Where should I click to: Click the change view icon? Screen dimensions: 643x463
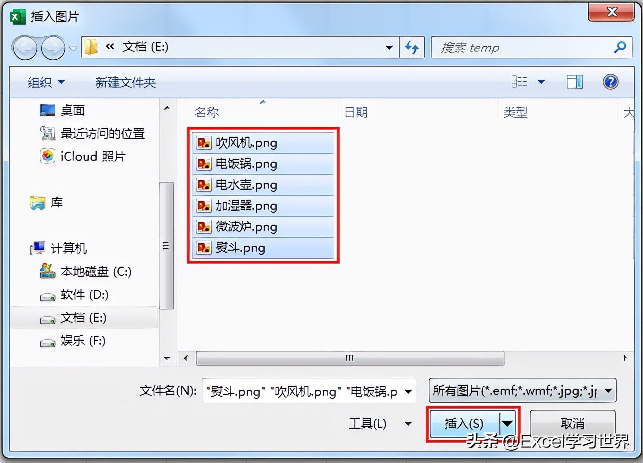520,82
